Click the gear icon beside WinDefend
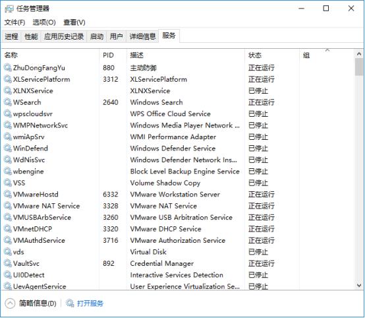365x318 pixels. pyautogui.click(x=7, y=148)
